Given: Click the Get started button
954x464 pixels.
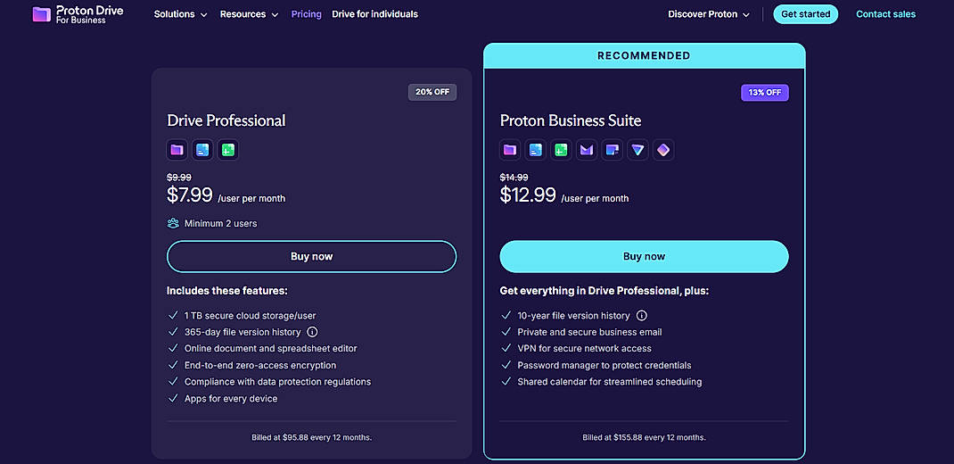Looking at the screenshot, I should point(805,14).
